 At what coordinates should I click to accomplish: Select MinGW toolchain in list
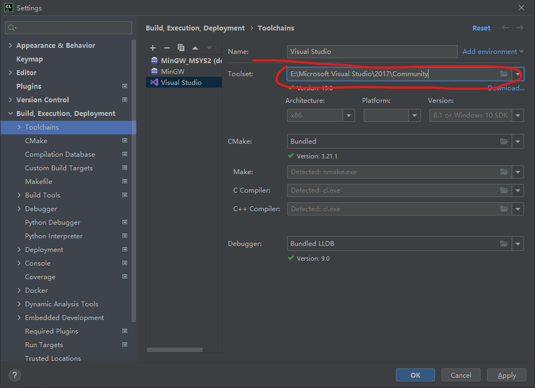(184, 71)
